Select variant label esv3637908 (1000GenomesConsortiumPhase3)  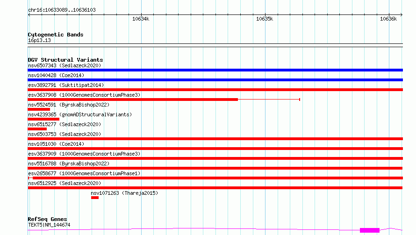(84, 95)
